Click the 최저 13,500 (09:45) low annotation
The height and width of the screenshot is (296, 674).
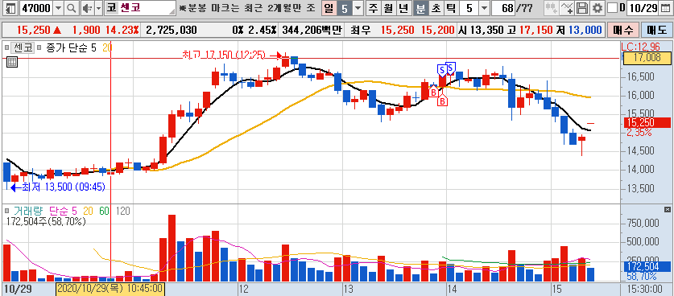pos(63,187)
